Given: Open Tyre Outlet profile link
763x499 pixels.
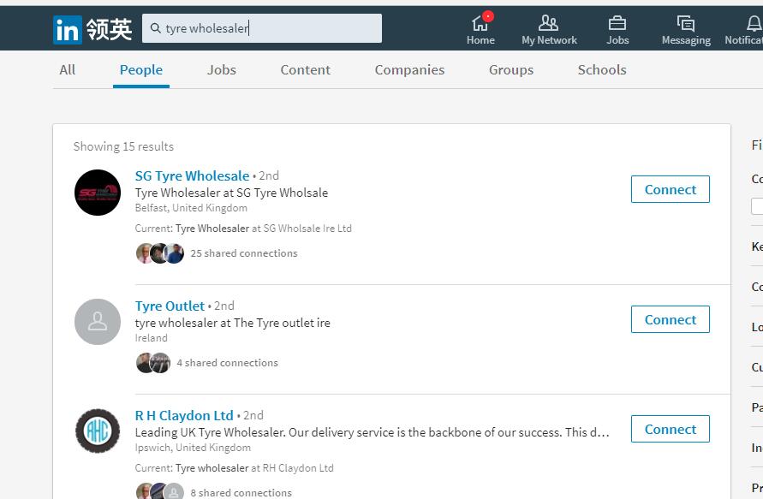Looking at the screenshot, I should [170, 306].
